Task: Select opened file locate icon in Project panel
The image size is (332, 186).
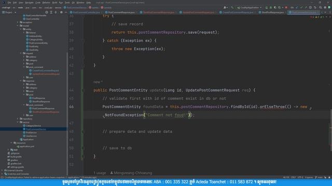Action: 47,12
